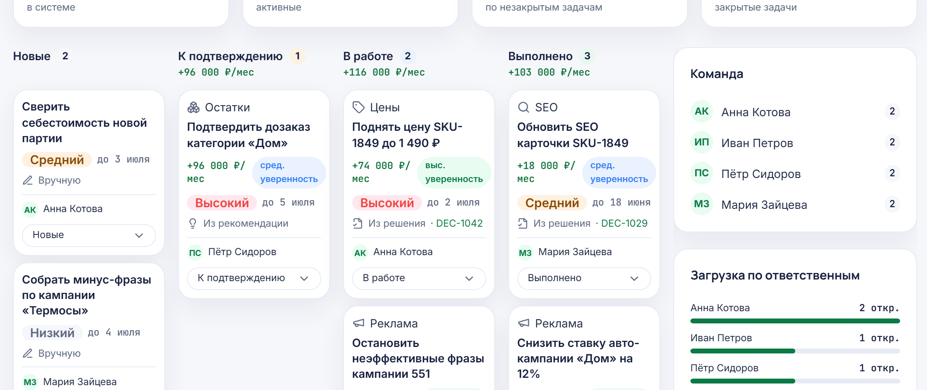Image resolution: width=927 pixels, height=390 pixels.
Task: Open the Новые status dropdown
Action: click(x=89, y=235)
